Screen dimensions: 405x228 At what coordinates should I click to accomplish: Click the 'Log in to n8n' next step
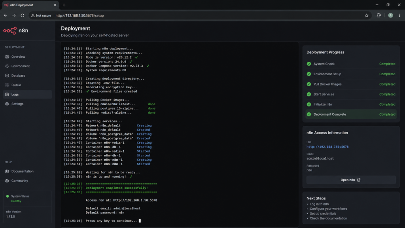(319, 204)
